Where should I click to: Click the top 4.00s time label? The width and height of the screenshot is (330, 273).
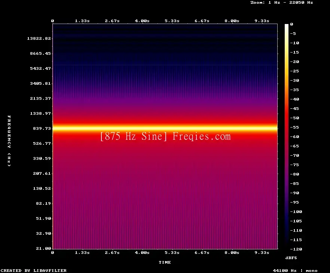pos(142,21)
